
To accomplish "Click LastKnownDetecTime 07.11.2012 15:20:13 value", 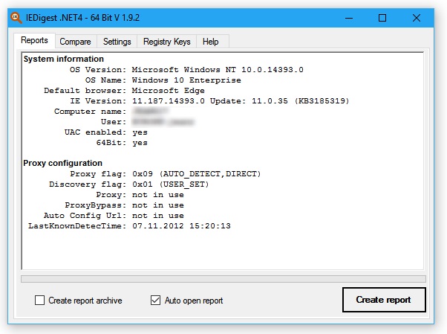I will tap(181, 226).
